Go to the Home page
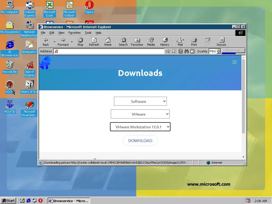The image size is (272, 204). tap(108, 42)
